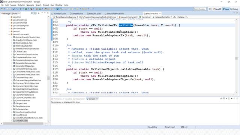This screenshot has width=240, height=135.
Task: Click the 404 : 43 cursor position
Action: click(184, 127)
